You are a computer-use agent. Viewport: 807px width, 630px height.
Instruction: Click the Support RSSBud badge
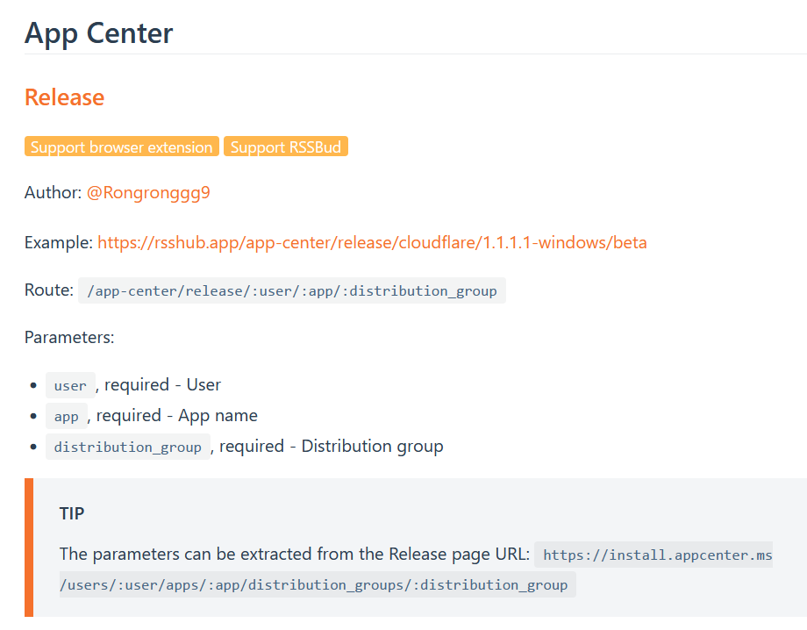point(286,147)
